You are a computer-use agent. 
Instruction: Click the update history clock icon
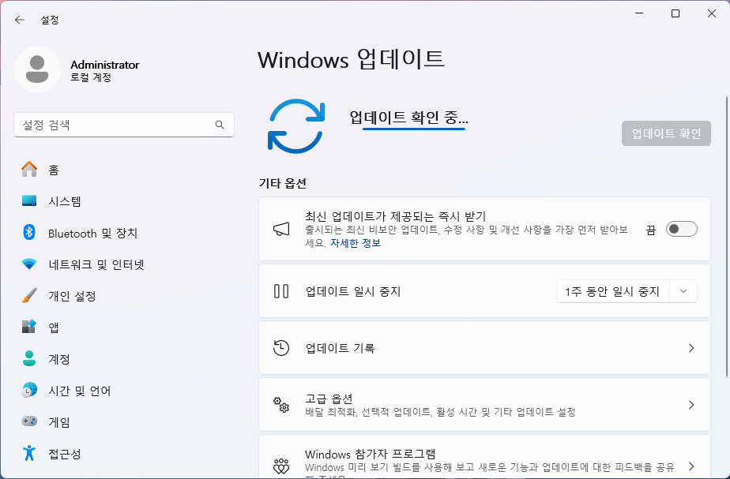(x=281, y=348)
